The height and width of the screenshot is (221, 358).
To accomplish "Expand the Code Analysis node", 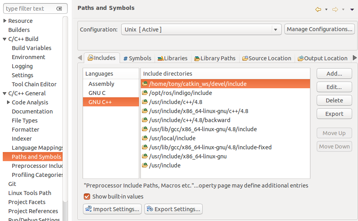I will point(8,102).
